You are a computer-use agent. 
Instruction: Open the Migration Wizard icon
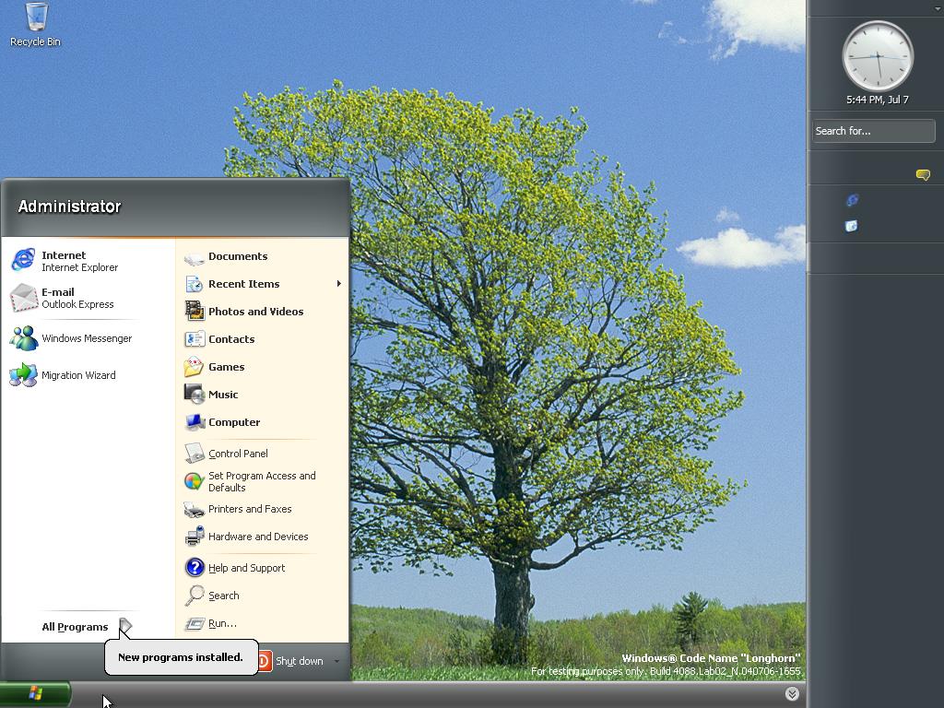pos(23,375)
